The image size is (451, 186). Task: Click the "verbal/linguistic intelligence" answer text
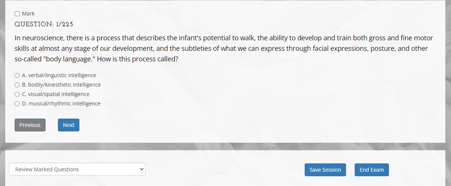pos(62,75)
